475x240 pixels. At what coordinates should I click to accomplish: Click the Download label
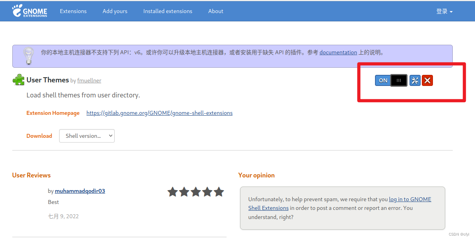(39, 136)
